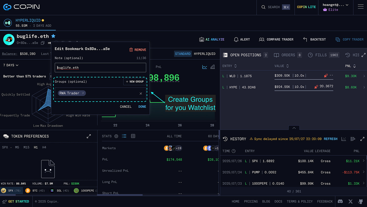The image size is (367, 207).
Task: Open the Fills tab
Action: coord(324,55)
